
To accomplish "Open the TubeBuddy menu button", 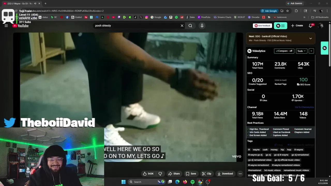I will point(281,26).
